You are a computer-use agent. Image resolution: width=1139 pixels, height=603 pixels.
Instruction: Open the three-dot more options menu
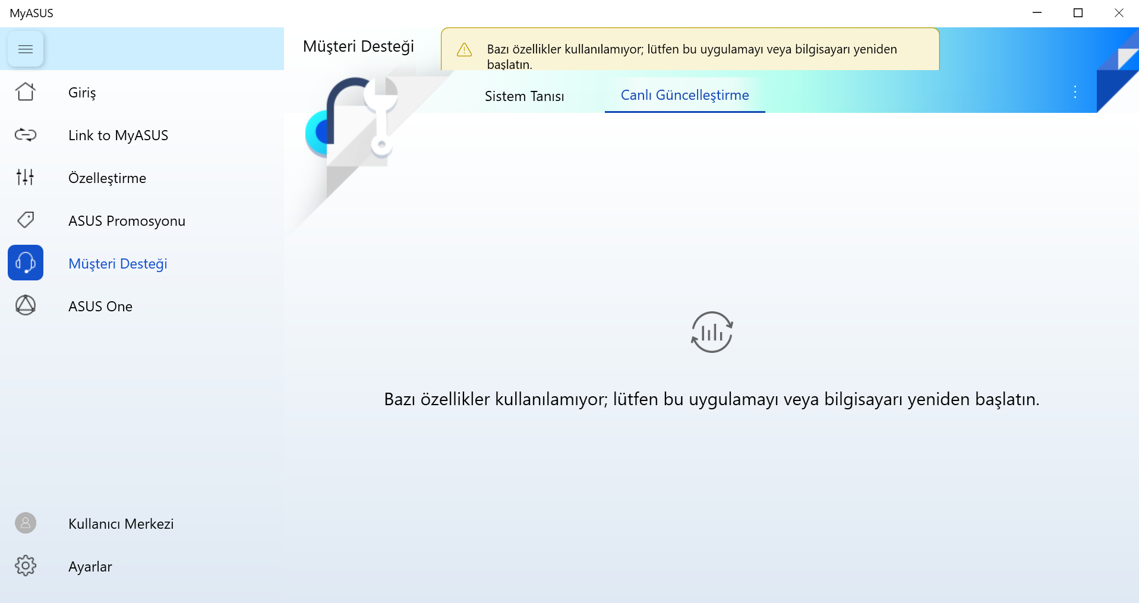click(x=1075, y=92)
